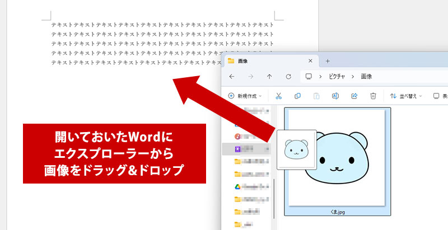Click the くま.jpg file name label
Viewport: 448px width, 230px height.
[338, 212]
